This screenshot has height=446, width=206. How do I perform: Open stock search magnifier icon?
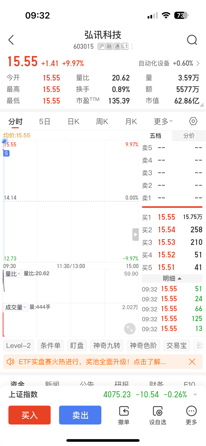coord(192,40)
